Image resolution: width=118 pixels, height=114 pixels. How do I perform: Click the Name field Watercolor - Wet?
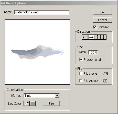pyautogui.click(x=42, y=12)
